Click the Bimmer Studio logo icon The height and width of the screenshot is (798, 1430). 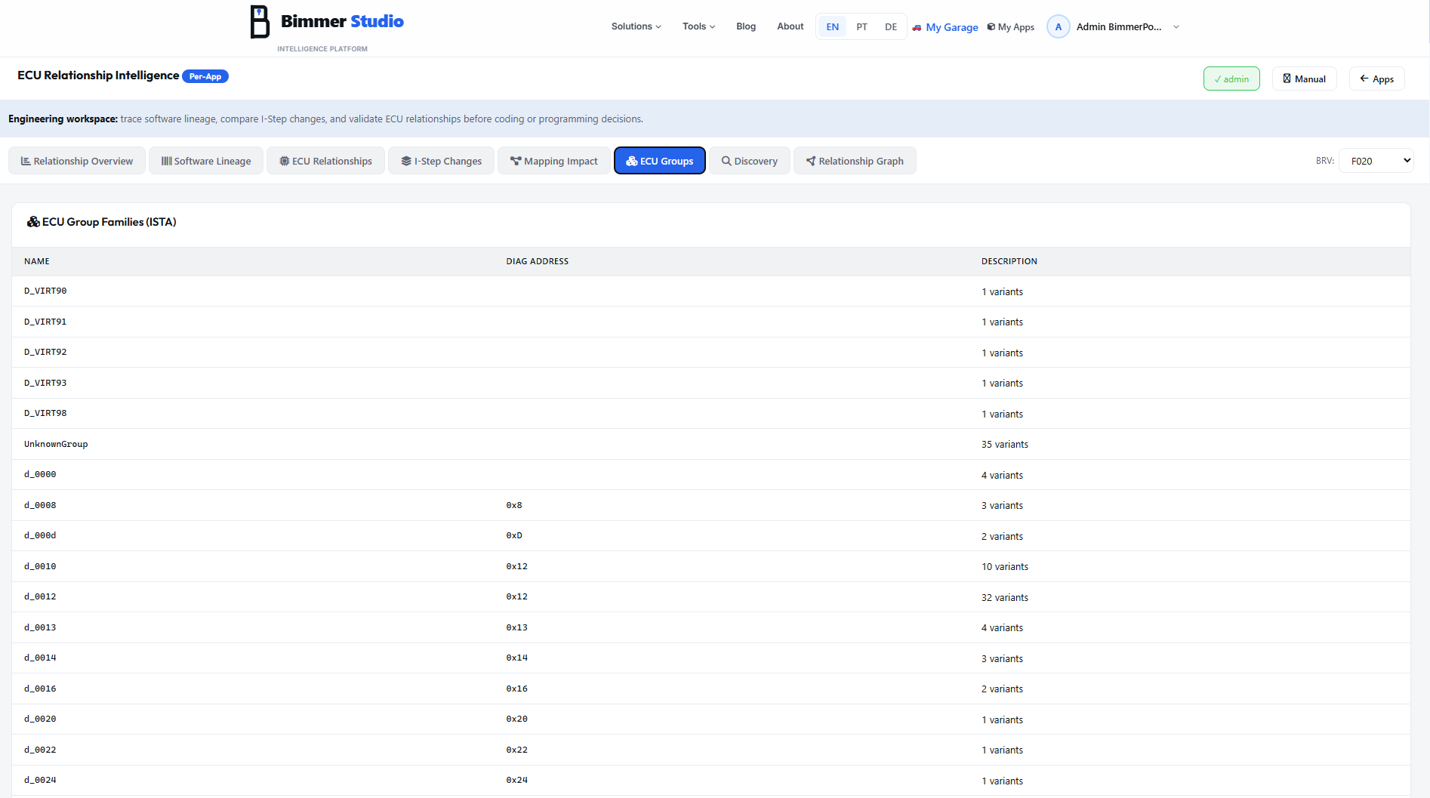(x=260, y=22)
